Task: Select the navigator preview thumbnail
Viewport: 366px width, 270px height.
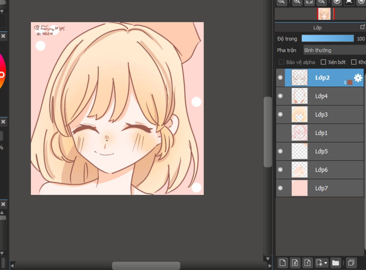Action: click(325, 14)
